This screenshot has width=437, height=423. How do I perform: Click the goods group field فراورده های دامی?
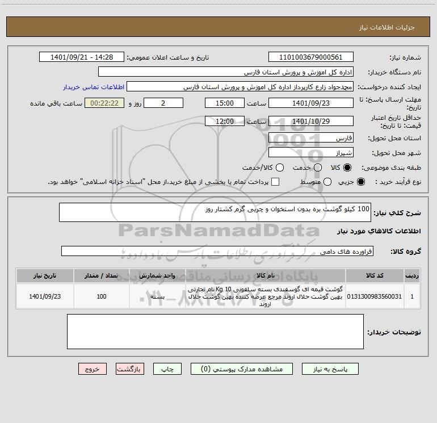(x=217, y=251)
